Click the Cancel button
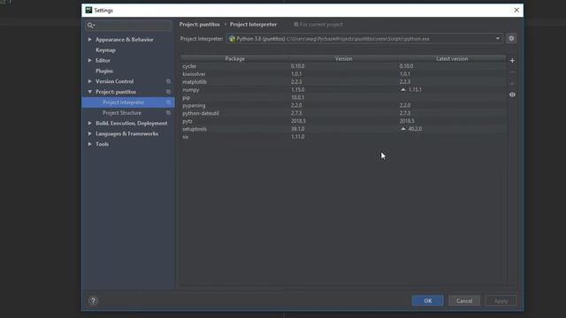The height and width of the screenshot is (318, 566). point(464,300)
